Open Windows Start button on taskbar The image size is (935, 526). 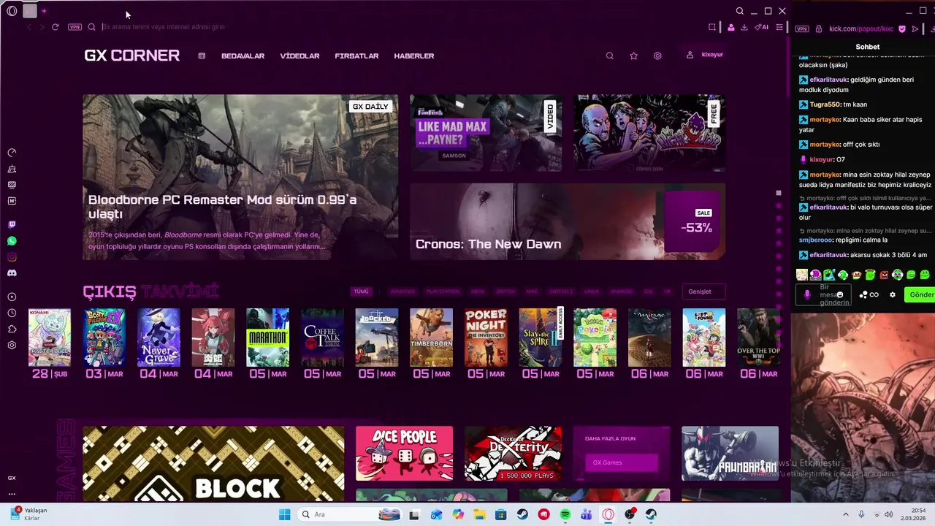point(284,514)
